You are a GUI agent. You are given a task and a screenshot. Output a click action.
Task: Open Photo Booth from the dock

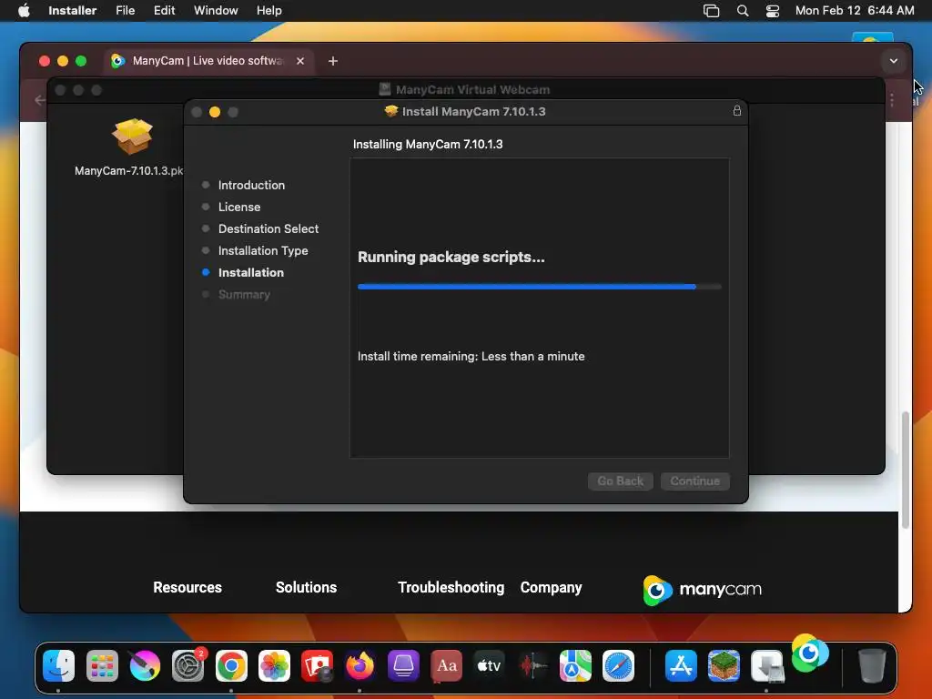(318, 665)
